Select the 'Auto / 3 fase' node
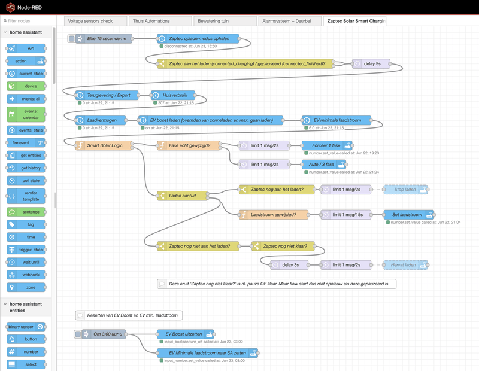The image size is (479, 371). 323,165
